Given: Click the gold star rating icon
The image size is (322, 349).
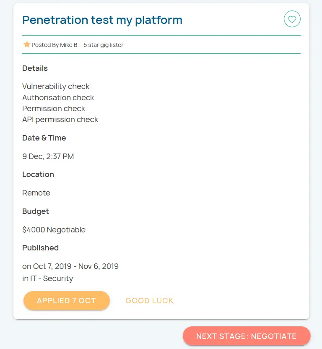Looking at the screenshot, I should point(27,44).
